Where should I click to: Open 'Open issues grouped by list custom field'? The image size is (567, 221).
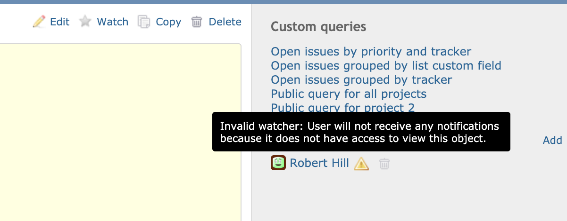point(386,65)
